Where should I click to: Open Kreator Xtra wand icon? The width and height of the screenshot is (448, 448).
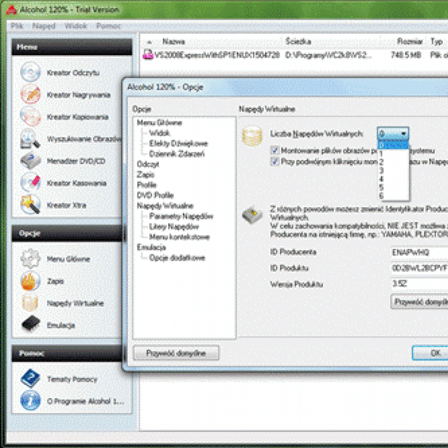31,205
